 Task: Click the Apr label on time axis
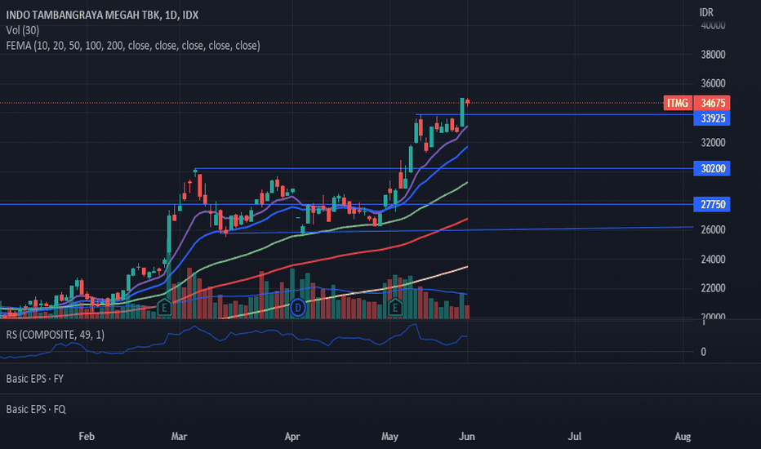pyautogui.click(x=292, y=437)
